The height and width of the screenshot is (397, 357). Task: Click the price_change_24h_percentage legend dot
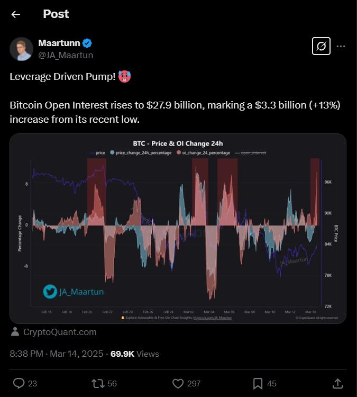112,152
